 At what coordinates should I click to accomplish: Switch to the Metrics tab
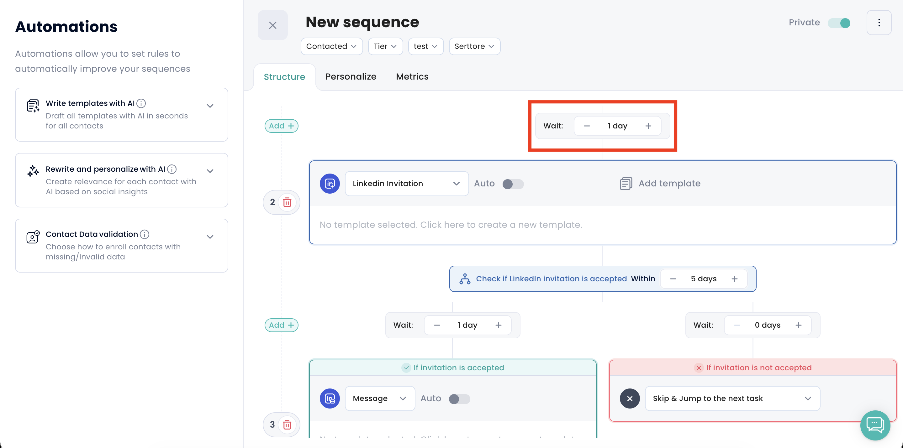412,77
